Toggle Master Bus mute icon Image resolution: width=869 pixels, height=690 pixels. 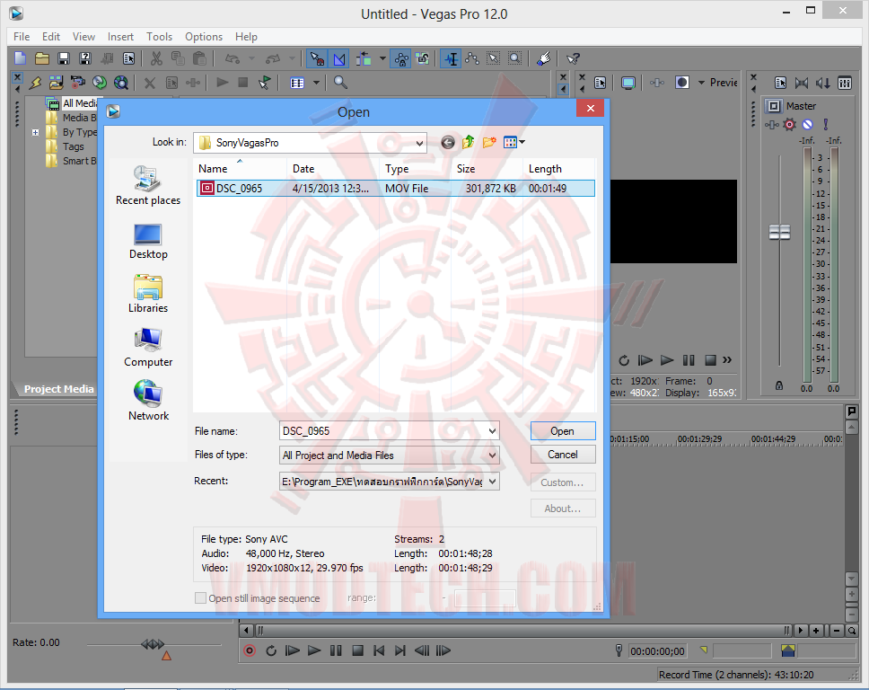pyautogui.click(x=807, y=124)
